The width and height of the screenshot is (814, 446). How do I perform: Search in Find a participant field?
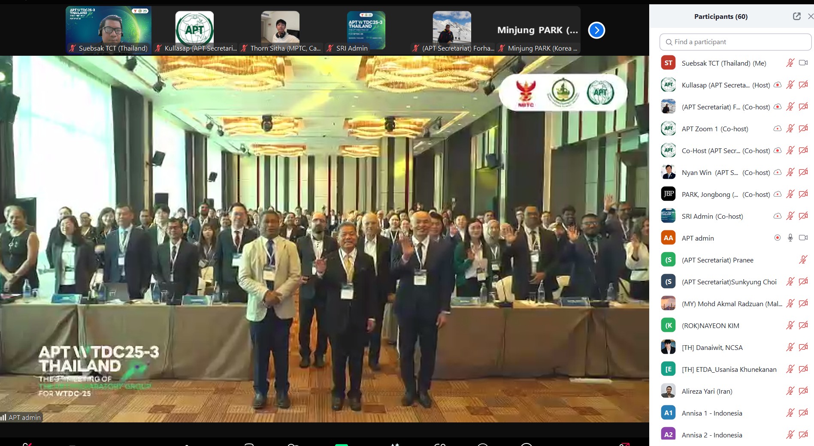[735, 42]
